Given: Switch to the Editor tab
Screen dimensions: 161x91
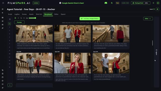Looking at the screenshot, I should coord(56,14).
